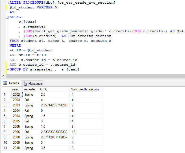
Task: Click the year cell 2009
Action: [17, 143]
